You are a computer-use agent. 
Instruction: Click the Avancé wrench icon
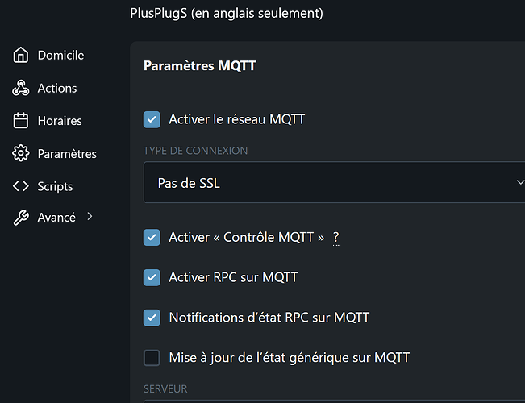coord(21,218)
